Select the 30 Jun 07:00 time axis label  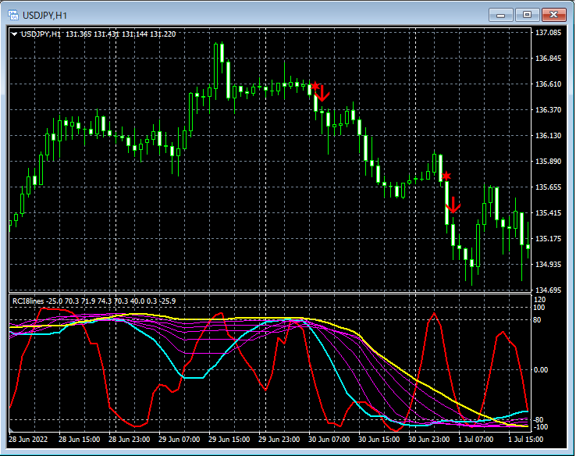pyautogui.click(x=328, y=439)
